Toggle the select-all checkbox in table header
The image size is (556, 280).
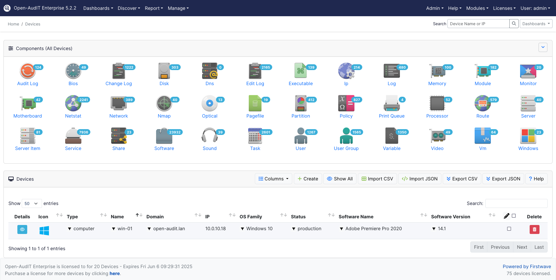click(514, 216)
